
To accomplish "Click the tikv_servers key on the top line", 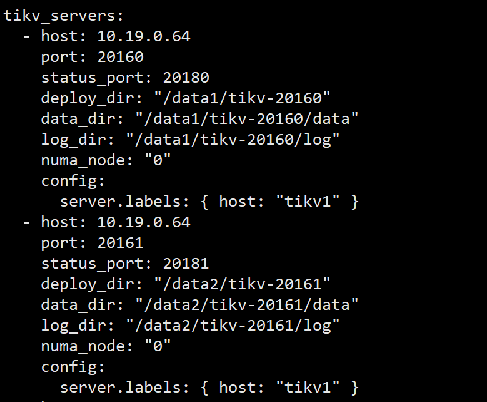I will coord(50,16).
